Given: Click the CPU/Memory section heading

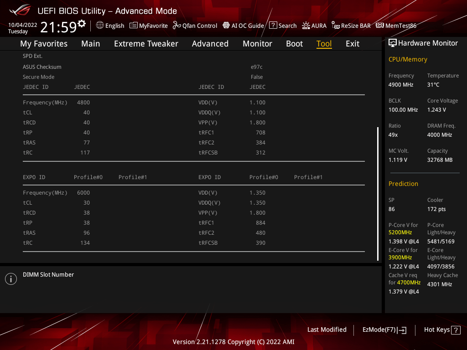Looking at the screenshot, I should (x=408, y=60).
